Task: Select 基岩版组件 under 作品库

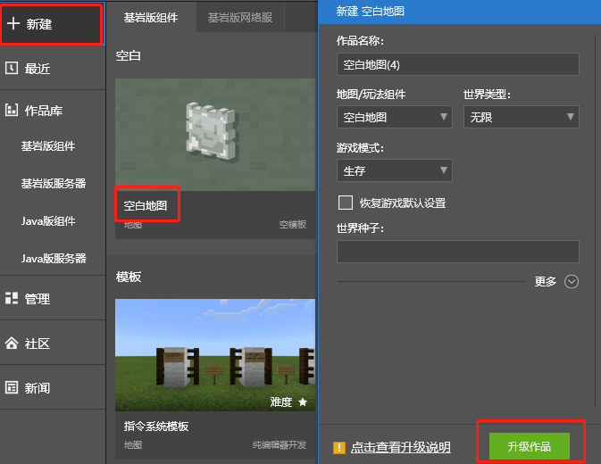Action: click(48, 145)
